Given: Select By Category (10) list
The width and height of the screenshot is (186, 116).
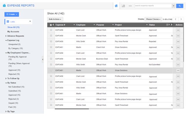Looking at the screenshot, I should click(15, 48).
